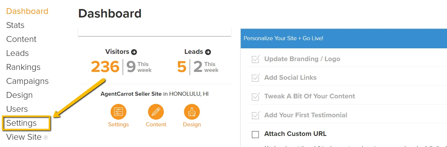The height and width of the screenshot is (147, 447).
Task: Open Settings in the left sidebar
Action: coord(21,123)
